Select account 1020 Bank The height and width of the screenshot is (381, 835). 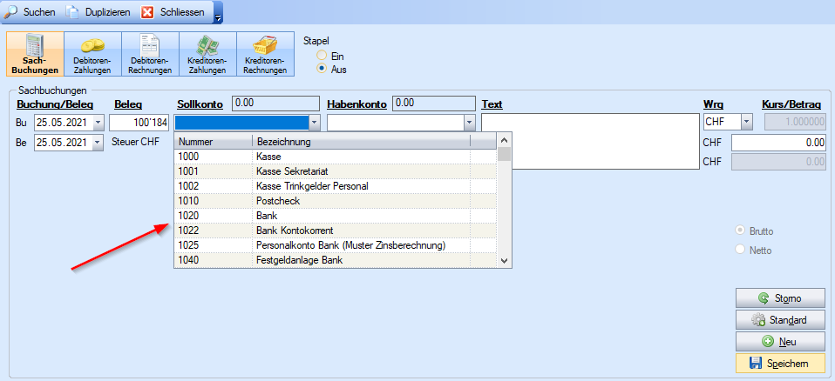tap(336, 216)
